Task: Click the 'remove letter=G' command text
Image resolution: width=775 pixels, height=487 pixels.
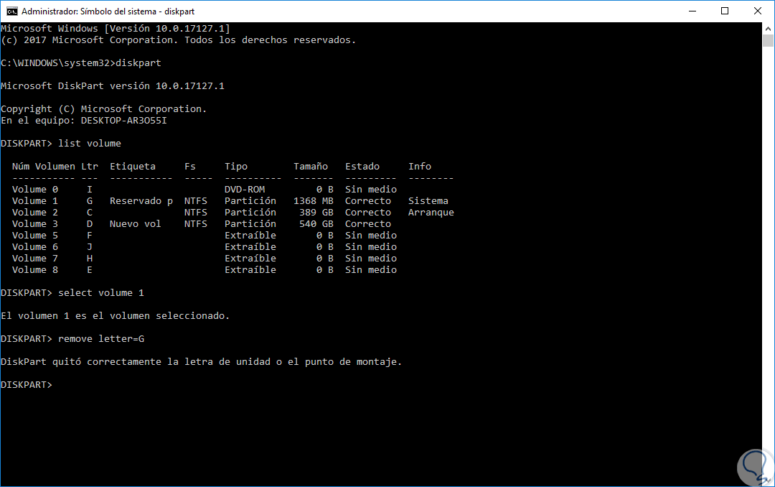Action: coord(101,338)
